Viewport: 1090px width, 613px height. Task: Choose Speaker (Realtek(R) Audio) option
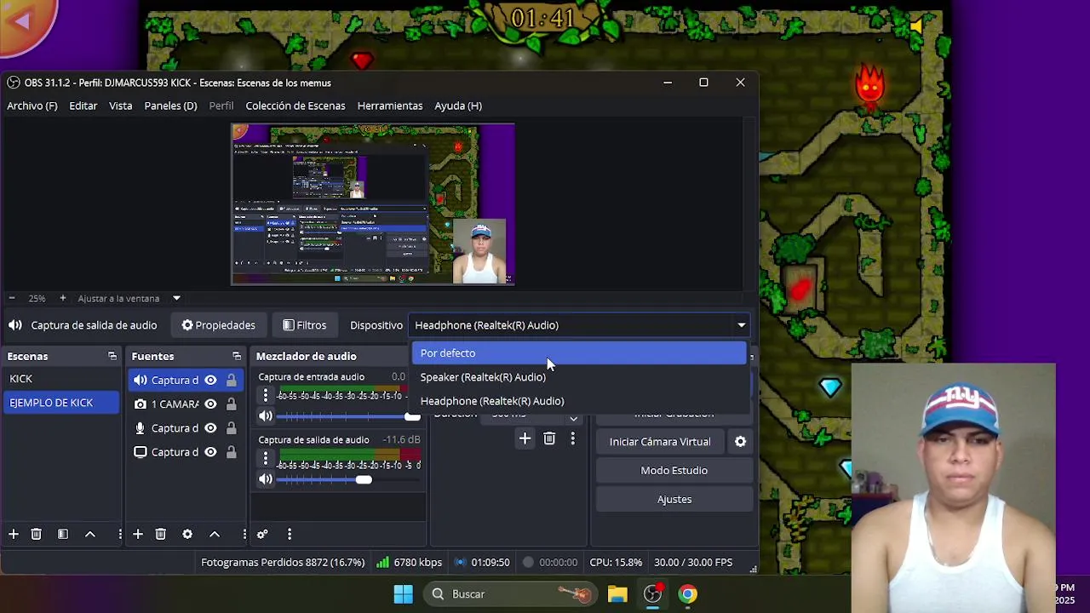pos(579,376)
